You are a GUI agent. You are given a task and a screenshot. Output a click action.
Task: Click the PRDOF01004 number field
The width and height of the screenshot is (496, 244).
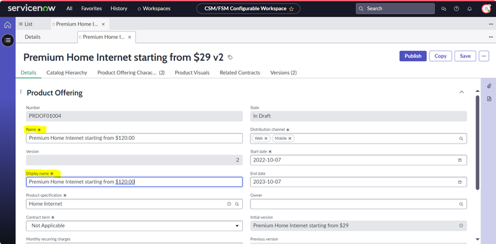tap(134, 116)
